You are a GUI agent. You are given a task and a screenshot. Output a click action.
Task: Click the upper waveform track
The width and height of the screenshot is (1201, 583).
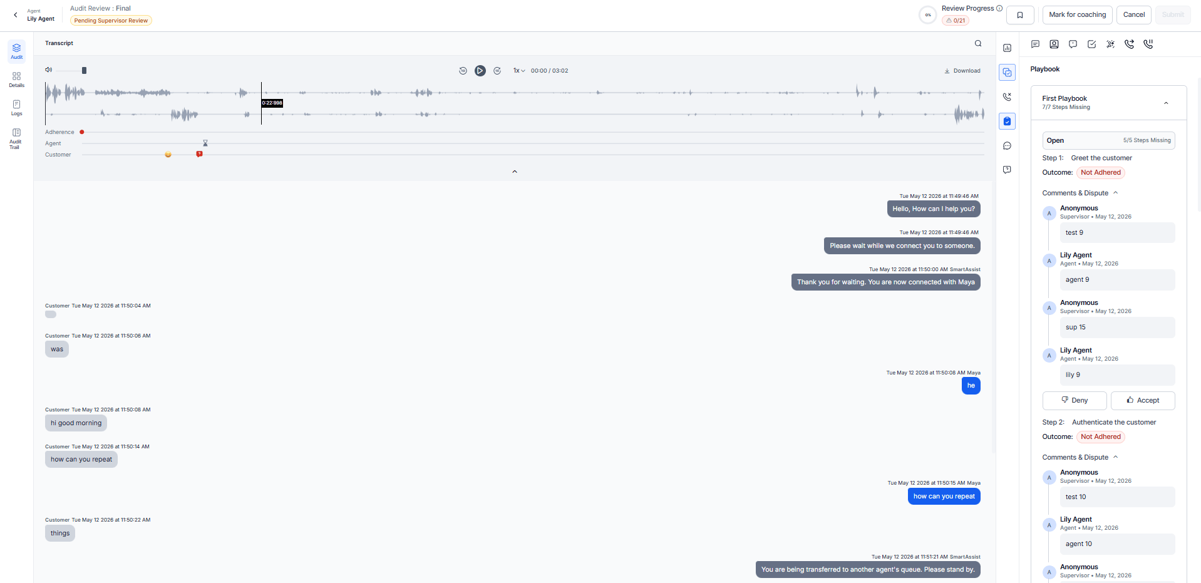(x=514, y=93)
